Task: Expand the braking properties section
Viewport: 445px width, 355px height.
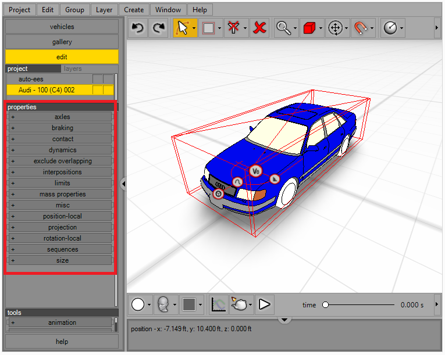Action: click(x=60, y=128)
